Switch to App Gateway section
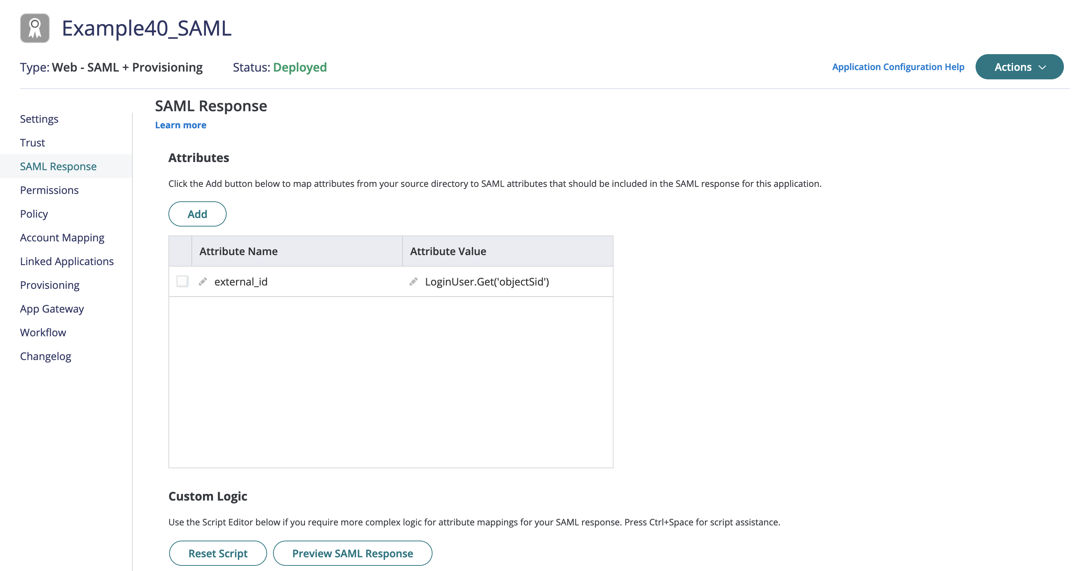The width and height of the screenshot is (1075, 571). [x=52, y=309]
